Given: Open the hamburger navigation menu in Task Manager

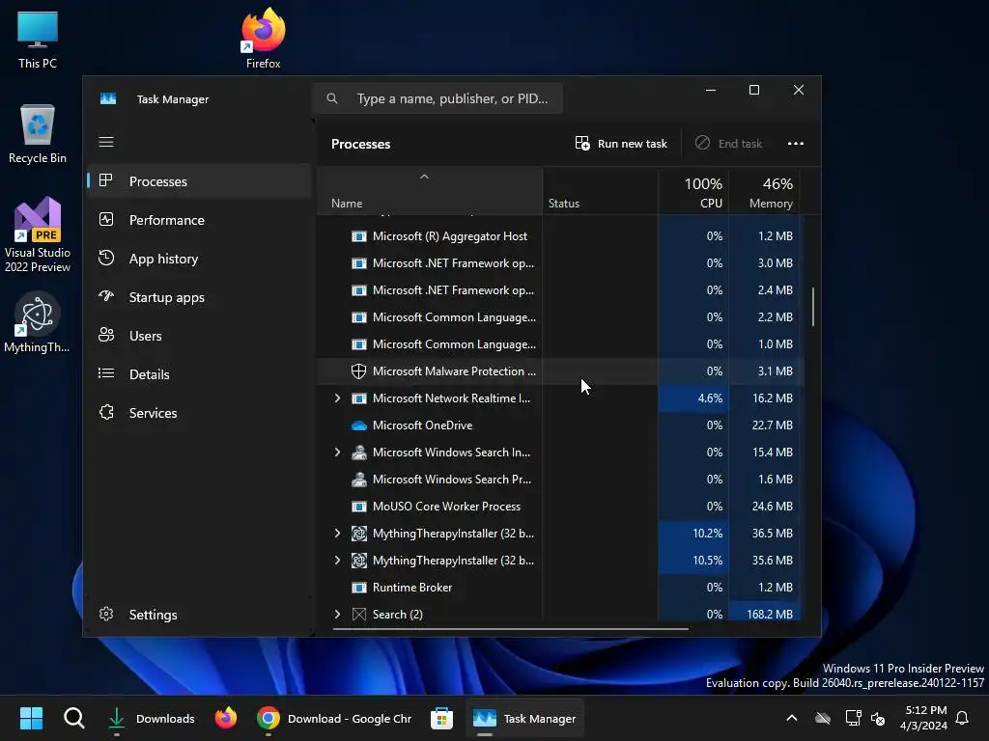Looking at the screenshot, I should point(106,142).
